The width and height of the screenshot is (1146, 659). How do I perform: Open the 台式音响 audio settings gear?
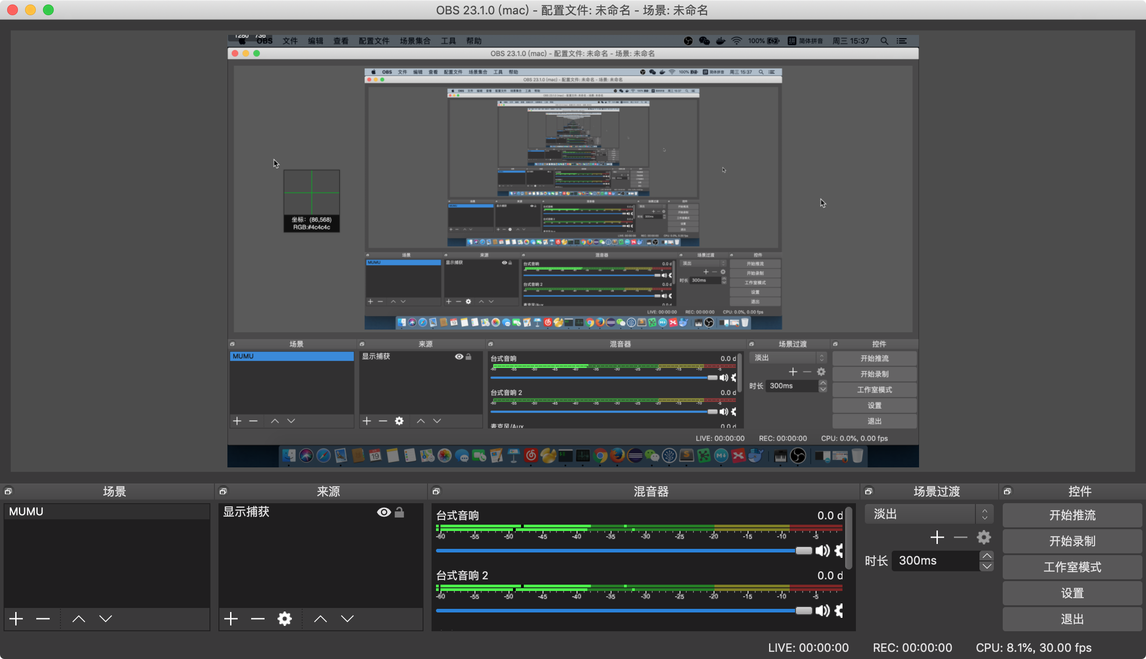tap(839, 550)
